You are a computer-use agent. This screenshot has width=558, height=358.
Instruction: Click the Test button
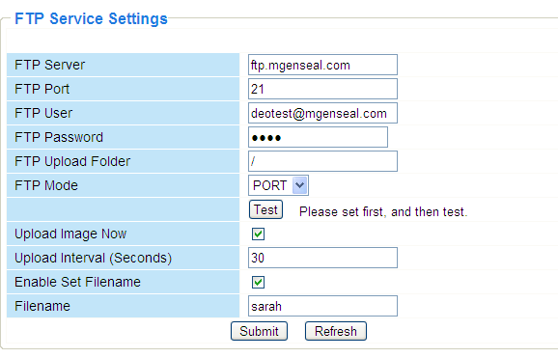[265, 209]
